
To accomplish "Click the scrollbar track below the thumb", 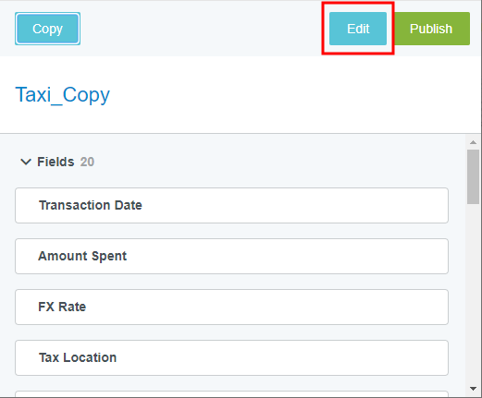I will point(473,293).
